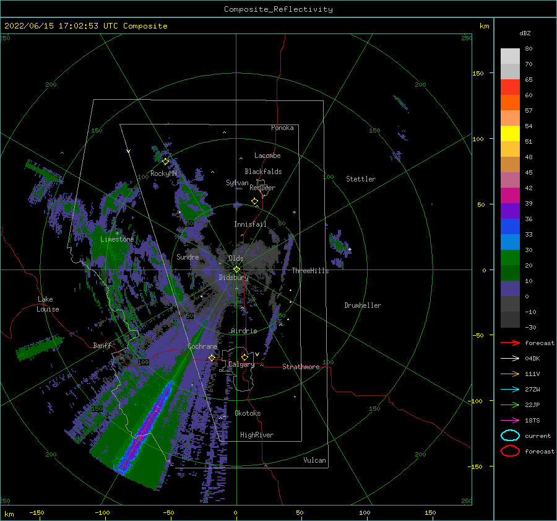Click the magenta 18TS arrow icon

pyautogui.click(x=510, y=421)
